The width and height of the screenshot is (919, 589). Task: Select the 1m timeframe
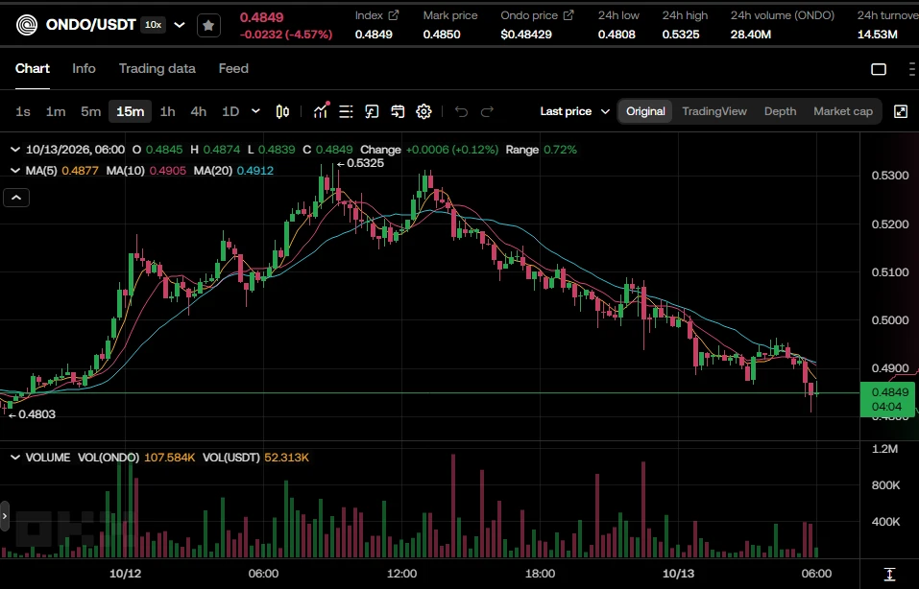[x=56, y=111]
